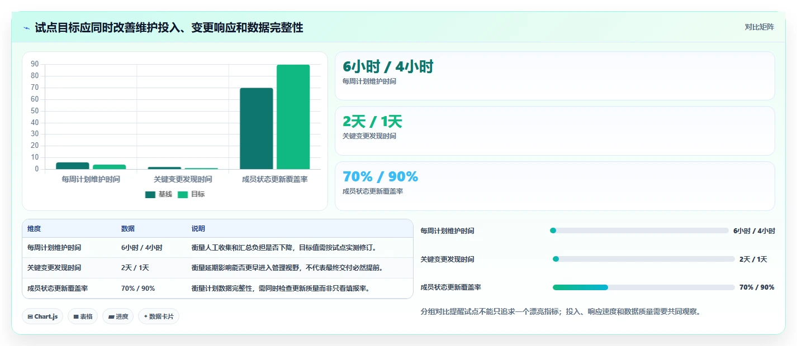Click the 6小时 / 4小时 data card
The width and height of the screenshot is (797, 346).
(554, 76)
